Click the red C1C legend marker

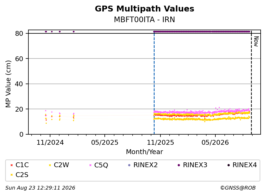(12, 165)
